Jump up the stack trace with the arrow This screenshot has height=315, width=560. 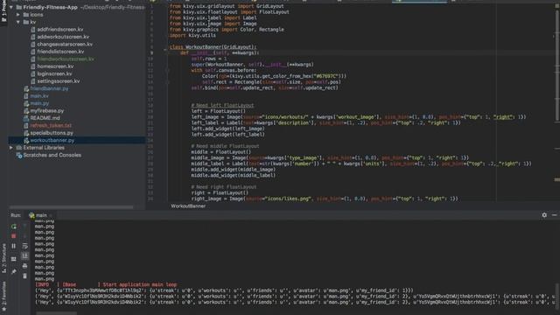coord(24,227)
